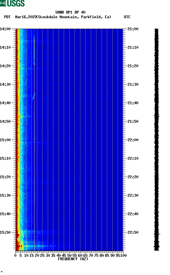Click the '21:30' UTC time label
The height and width of the screenshot is (275, 170).
(133, 84)
